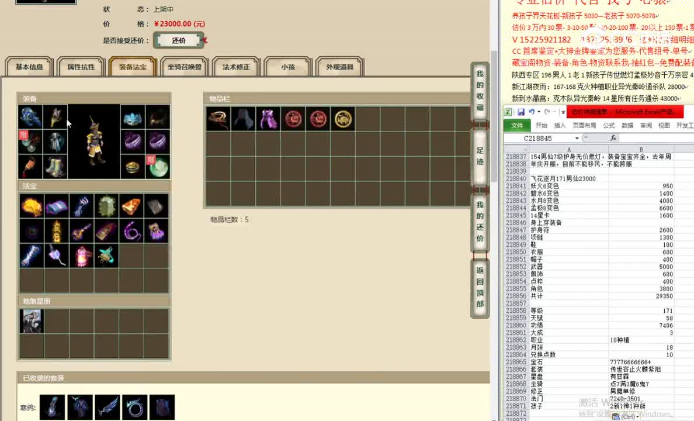Click the character avatar preview
Screen dimensions: 694x421
[x=94, y=142]
